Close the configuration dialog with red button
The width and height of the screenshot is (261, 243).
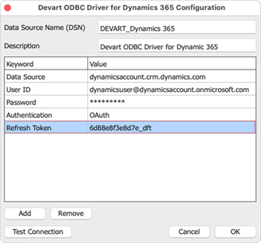point(8,8)
